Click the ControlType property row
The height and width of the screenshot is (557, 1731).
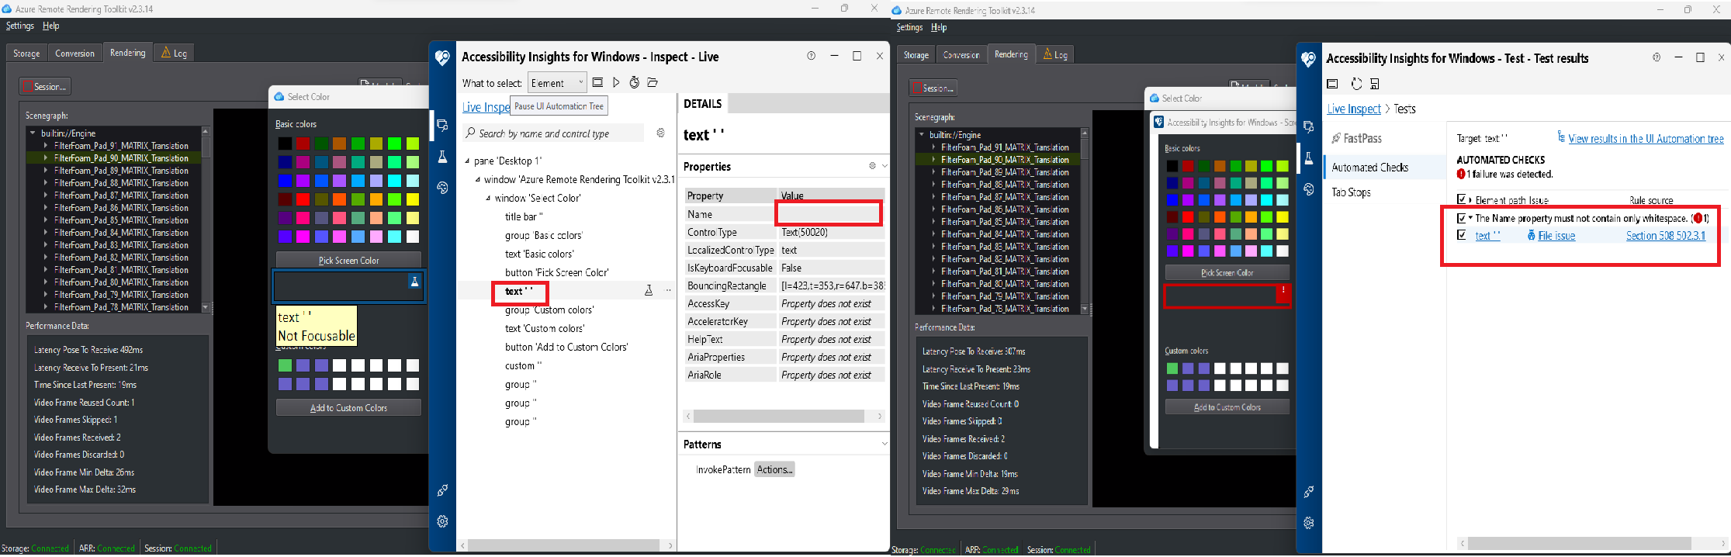coord(784,232)
